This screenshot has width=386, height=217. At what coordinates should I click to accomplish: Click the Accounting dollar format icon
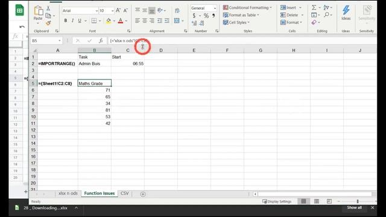click(x=194, y=16)
